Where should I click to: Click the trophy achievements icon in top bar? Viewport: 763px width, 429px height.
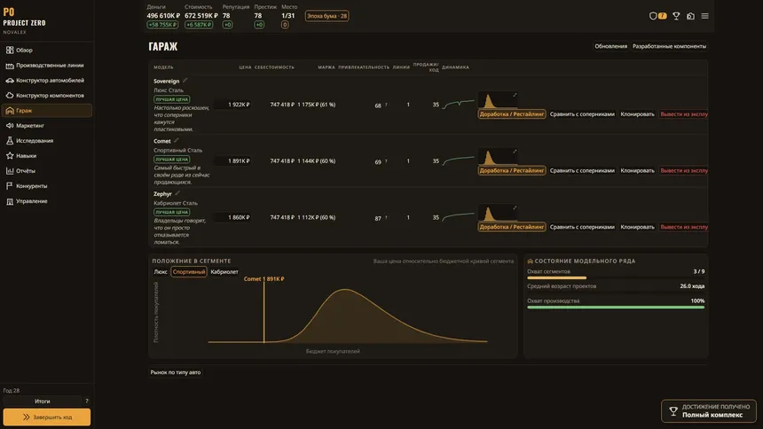pyautogui.click(x=676, y=16)
